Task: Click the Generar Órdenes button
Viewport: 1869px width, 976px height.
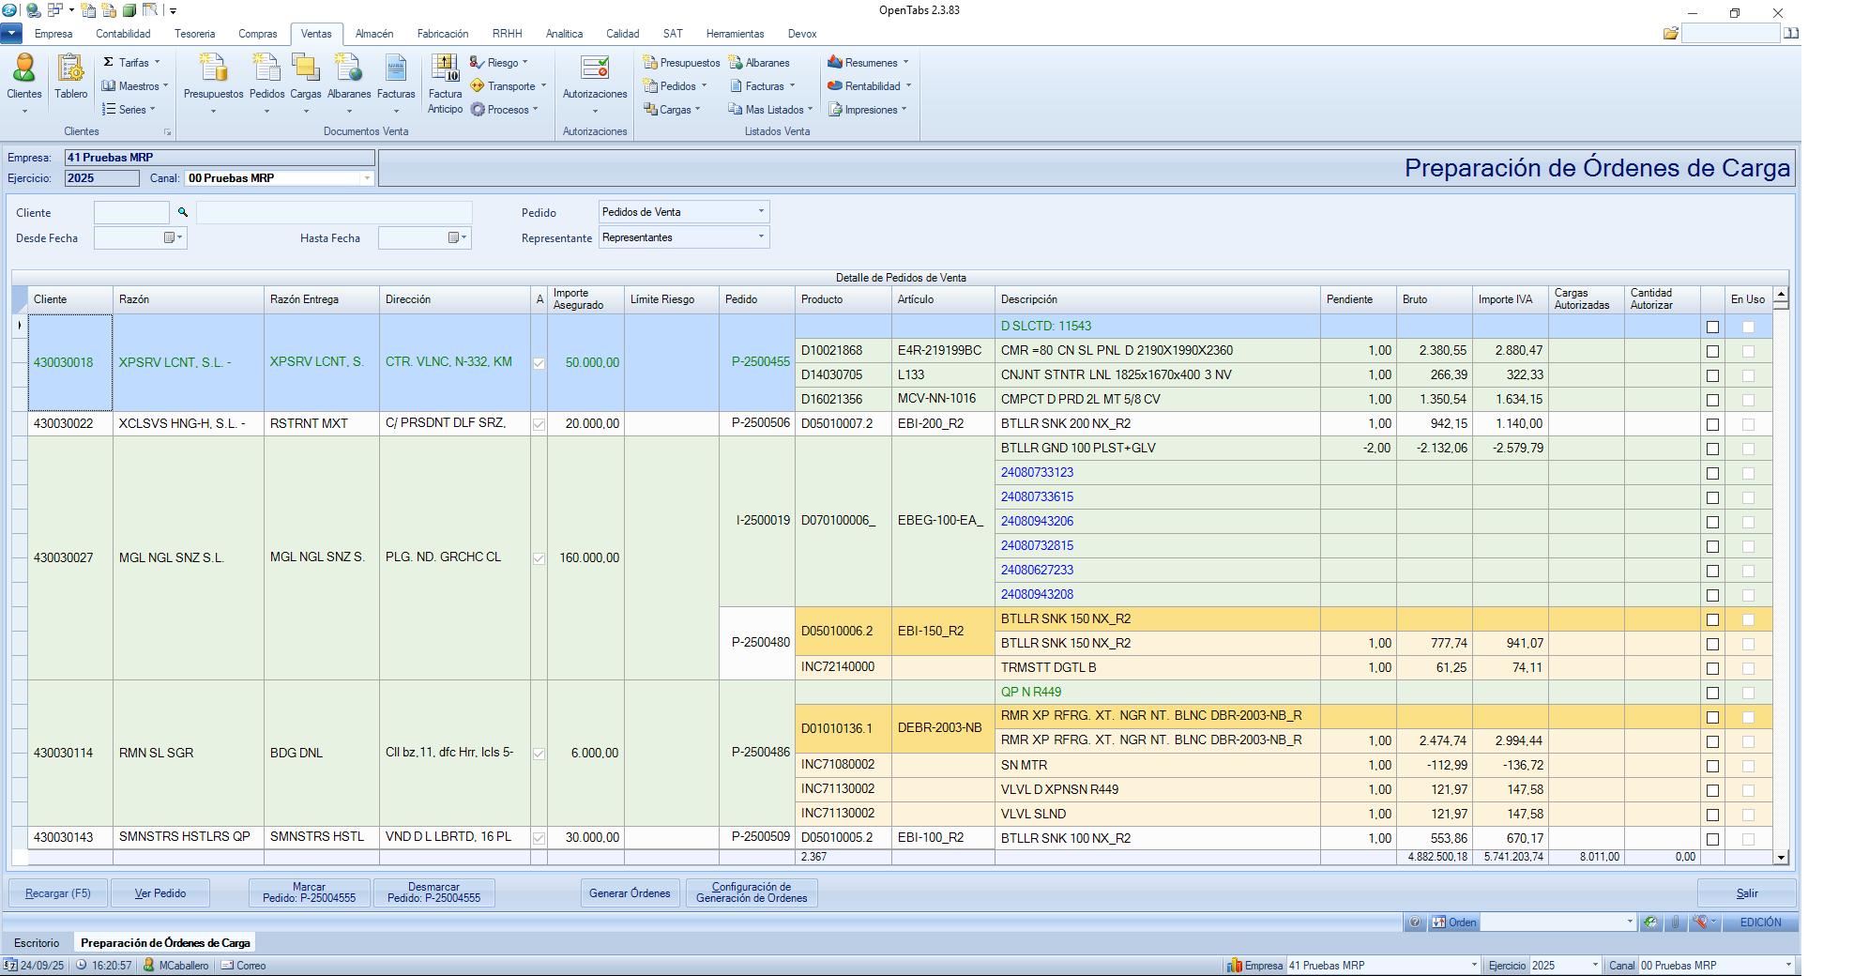Action: coord(630,893)
